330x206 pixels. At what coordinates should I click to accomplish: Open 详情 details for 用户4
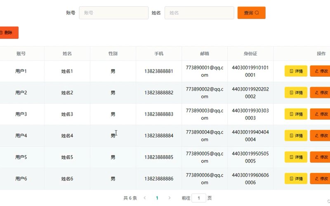(x=296, y=136)
